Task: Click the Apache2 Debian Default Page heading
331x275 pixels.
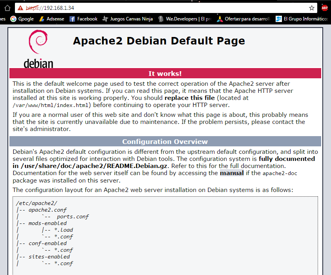Action: click(159, 41)
